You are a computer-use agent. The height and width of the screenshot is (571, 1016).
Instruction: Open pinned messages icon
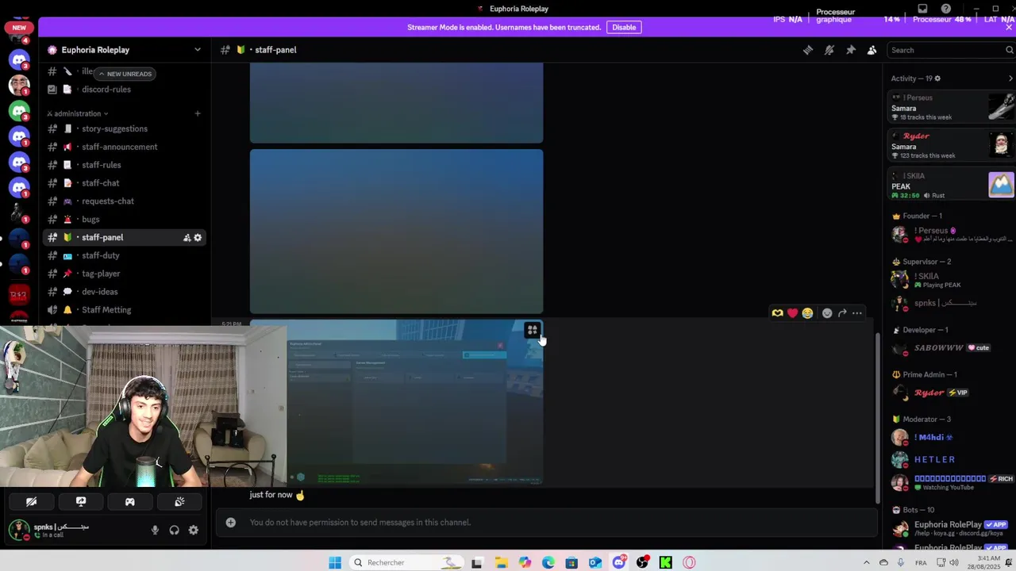[851, 50]
